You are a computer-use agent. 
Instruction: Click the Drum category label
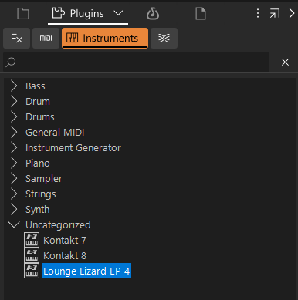coord(38,102)
